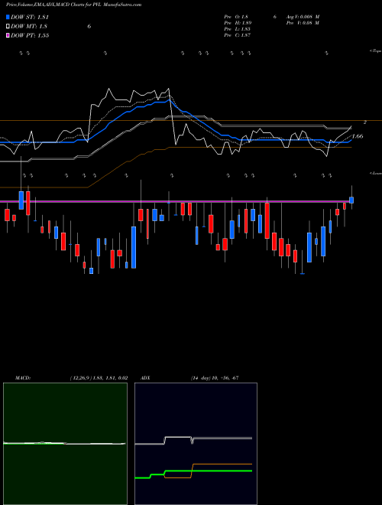Click the latest blue candlestick at chart end

coord(351,200)
